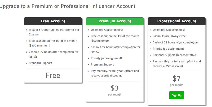Click the $7 per month price
The height and width of the screenshot is (107, 212).
[x=176, y=79]
